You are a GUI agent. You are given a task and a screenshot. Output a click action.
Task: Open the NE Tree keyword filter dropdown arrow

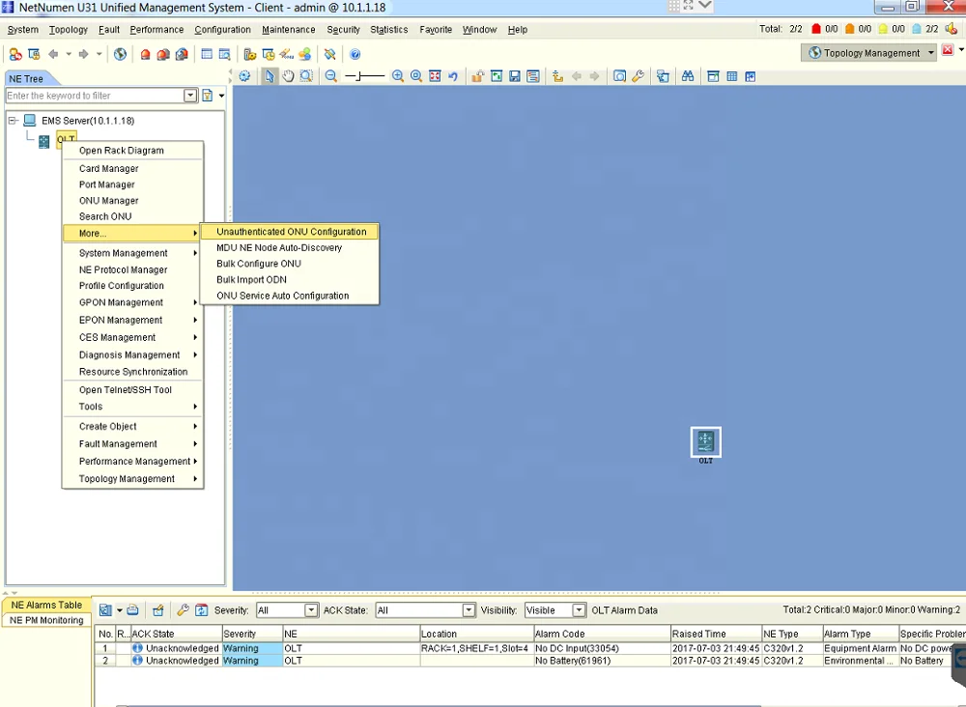pos(190,96)
